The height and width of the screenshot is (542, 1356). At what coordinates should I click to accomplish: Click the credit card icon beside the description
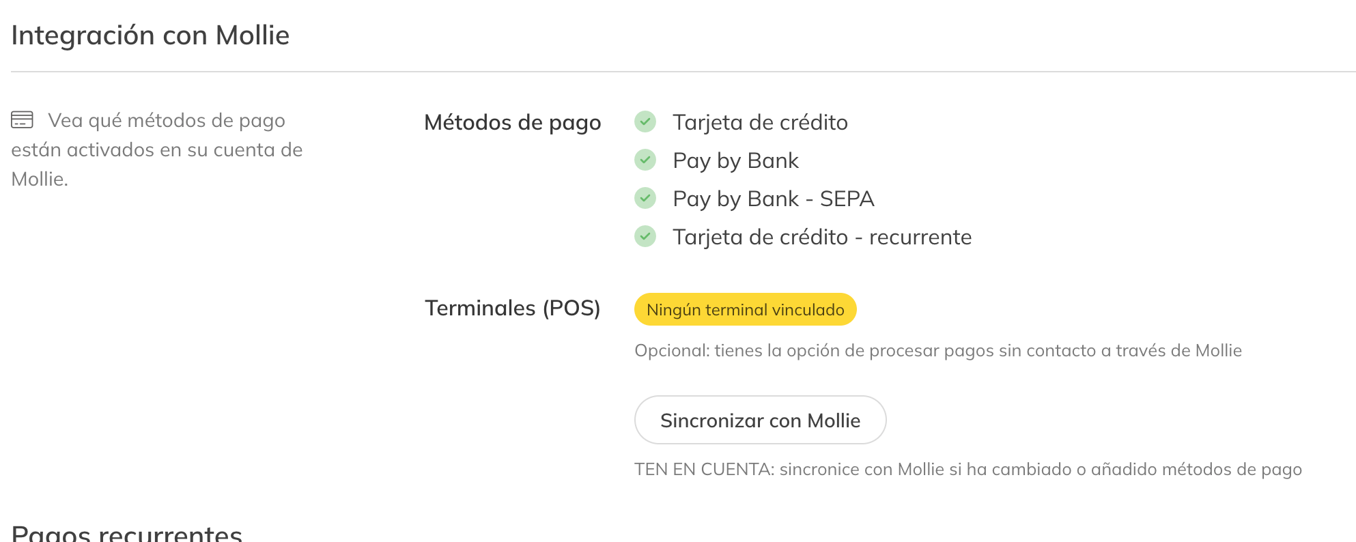click(x=22, y=119)
